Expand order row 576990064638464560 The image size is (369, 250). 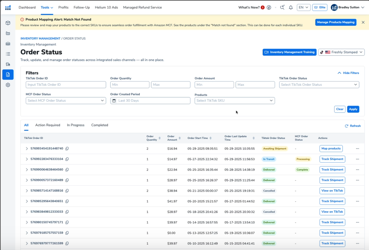click(27, 170)
